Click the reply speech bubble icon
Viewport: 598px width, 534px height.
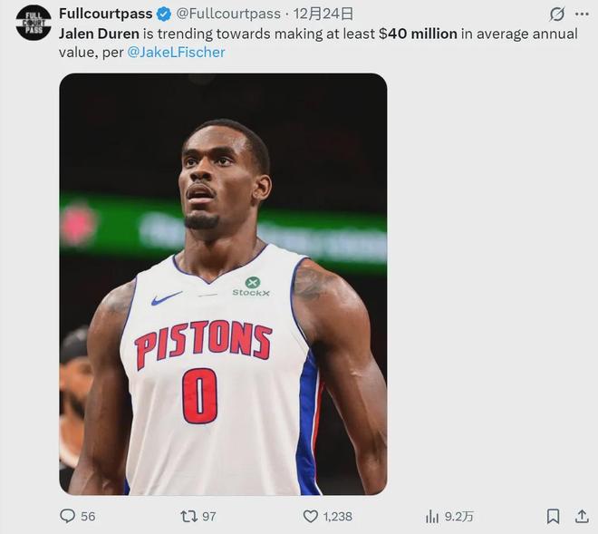point(67,516)
